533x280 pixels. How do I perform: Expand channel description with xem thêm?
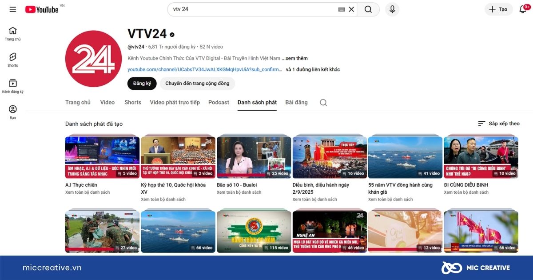(x=296, y=58)
